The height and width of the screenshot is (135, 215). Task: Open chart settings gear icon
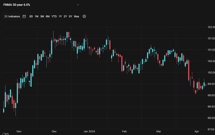84,16
